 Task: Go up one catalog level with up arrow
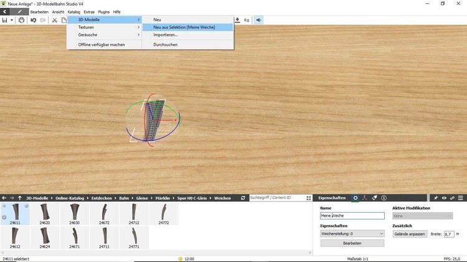(x=19, y=198)
